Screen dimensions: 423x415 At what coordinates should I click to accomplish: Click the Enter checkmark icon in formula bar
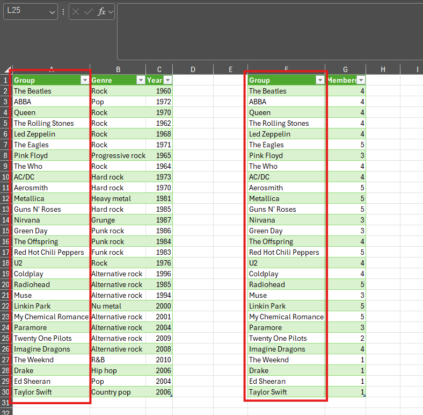[x=89, y=12]
